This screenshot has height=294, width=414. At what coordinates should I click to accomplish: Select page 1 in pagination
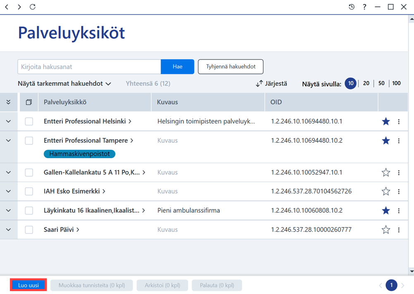[391, 285]
